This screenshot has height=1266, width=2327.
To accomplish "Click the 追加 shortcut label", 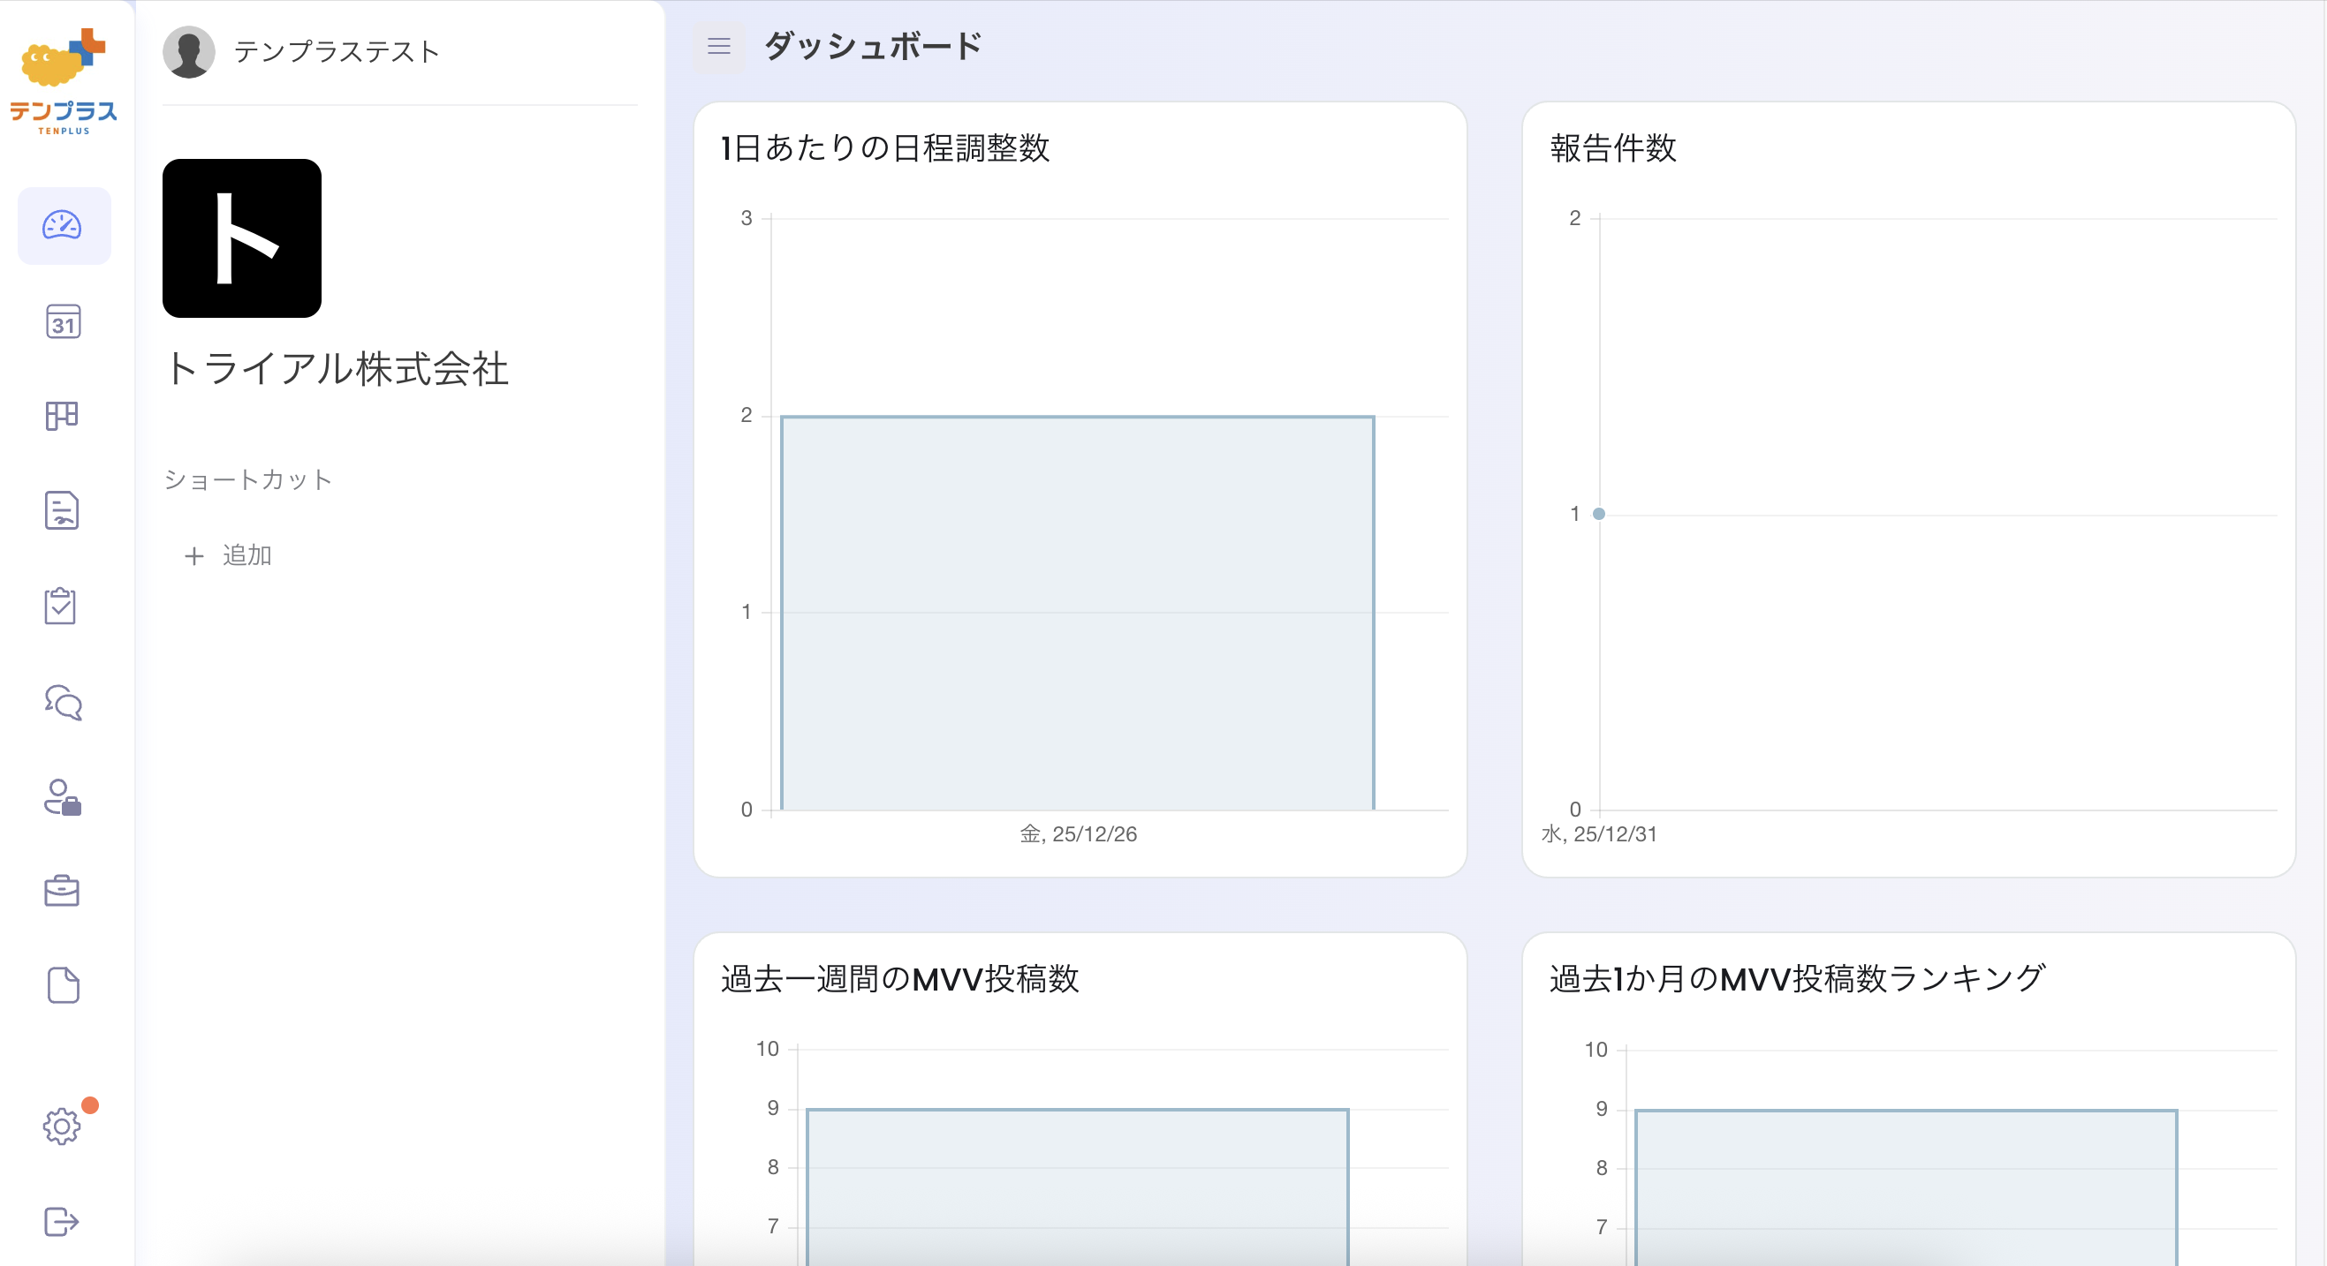I will [246, 554].
